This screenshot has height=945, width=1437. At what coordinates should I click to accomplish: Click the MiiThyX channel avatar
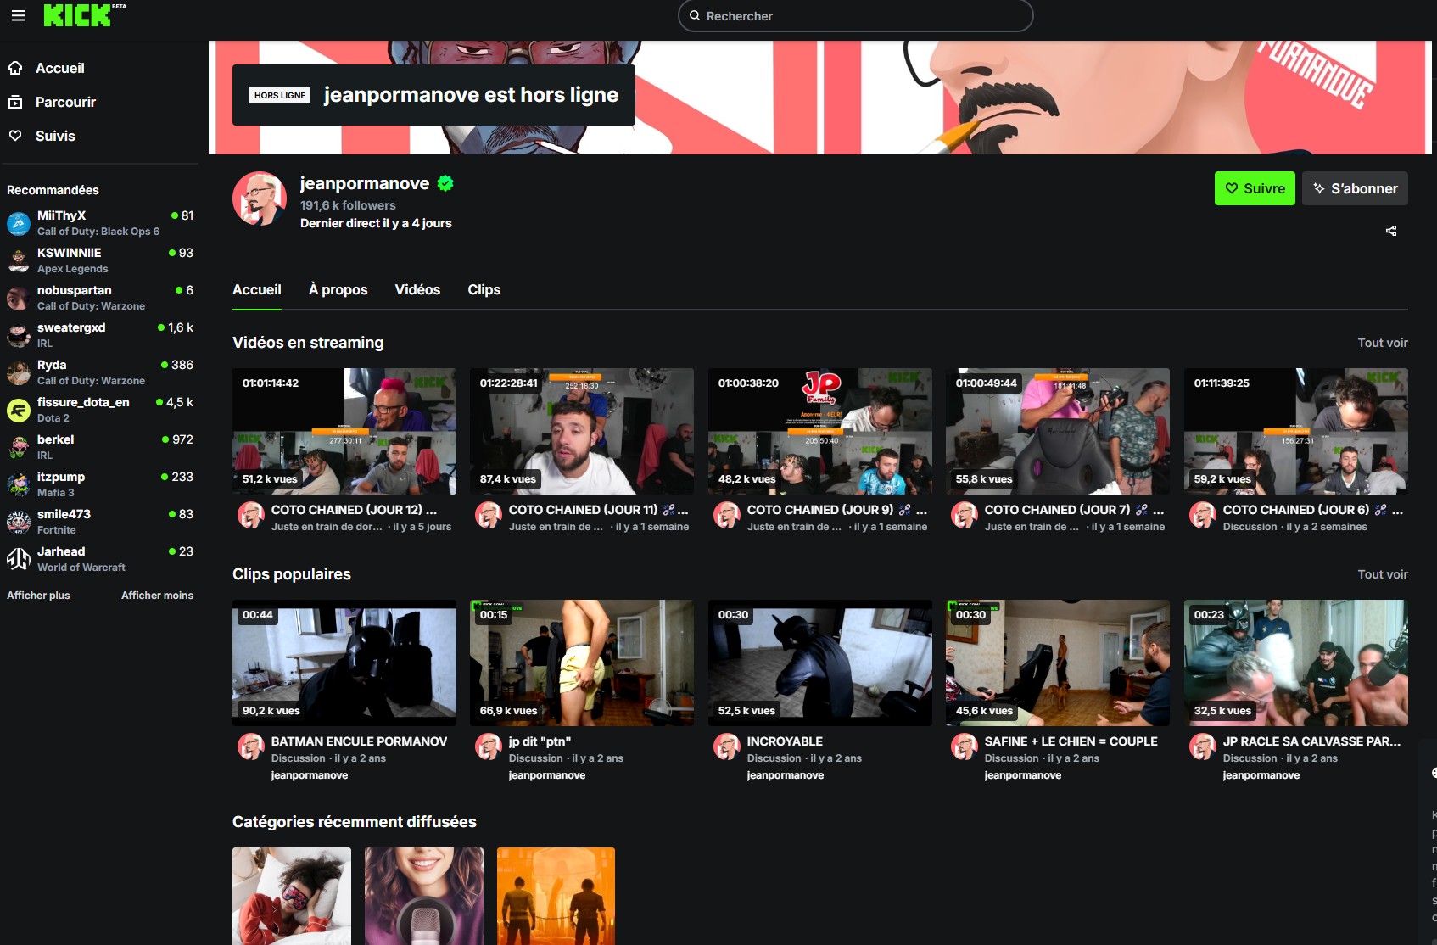[x=19, y=223]
